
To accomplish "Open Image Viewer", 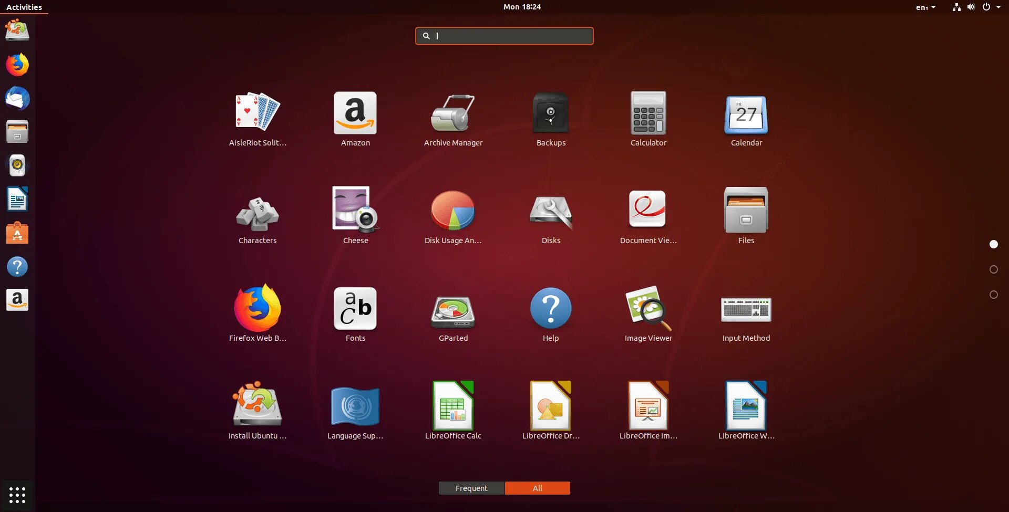I will click(648, 315).
